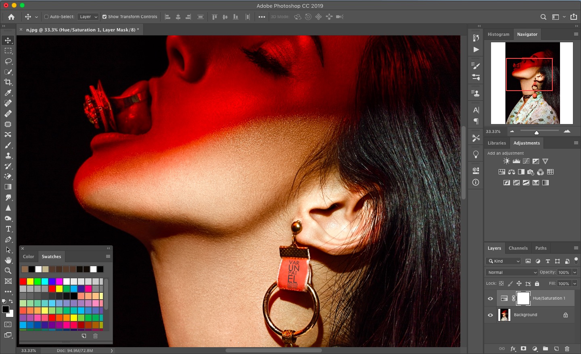Add a Gradient Map adjustment
Image resolution: width=581 pixels, height=354 pixels.
(545, 183)
